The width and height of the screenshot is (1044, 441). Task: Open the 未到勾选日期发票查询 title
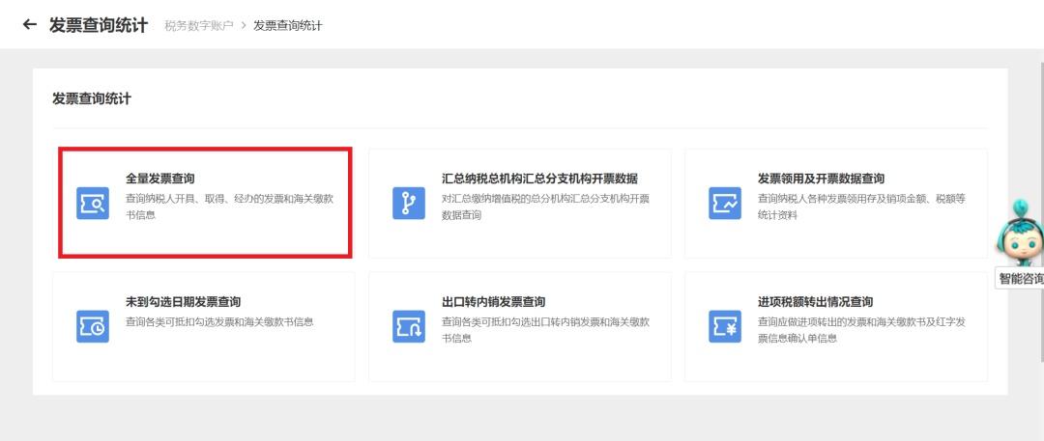pos(183,302)
